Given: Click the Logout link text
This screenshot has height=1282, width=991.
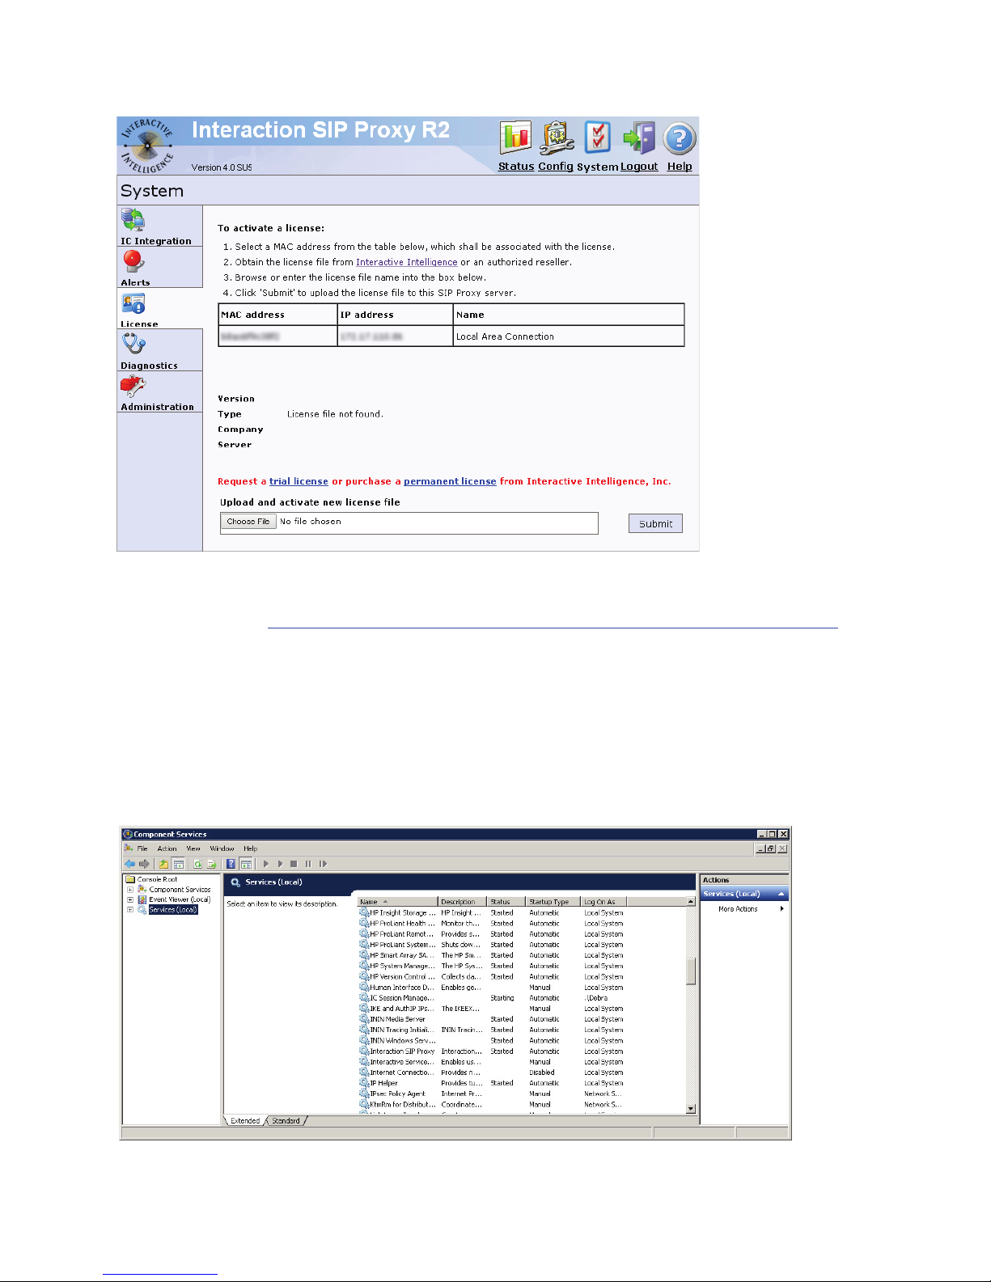Looking at the screenshot, I should [639, 167].
